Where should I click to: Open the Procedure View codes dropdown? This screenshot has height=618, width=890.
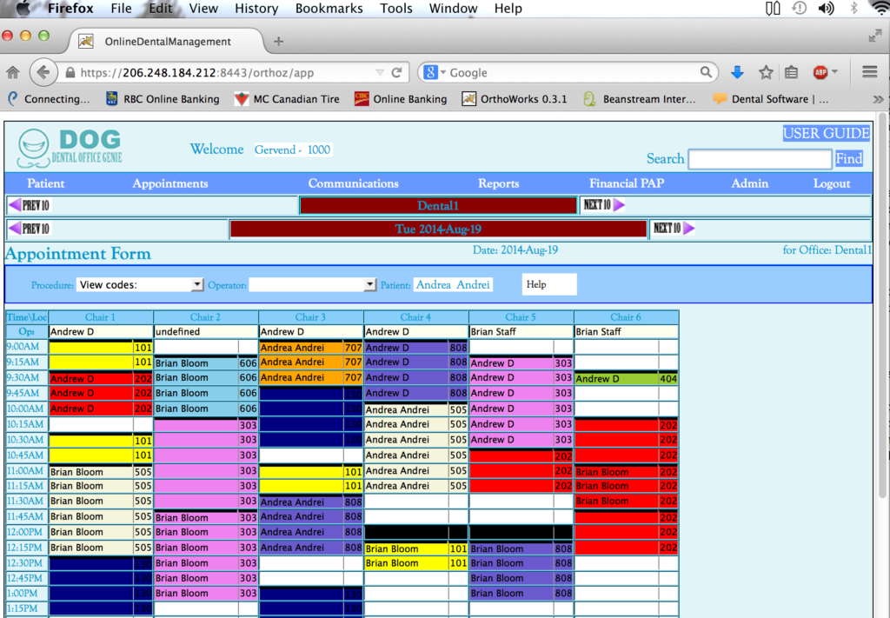coord(139,284)
